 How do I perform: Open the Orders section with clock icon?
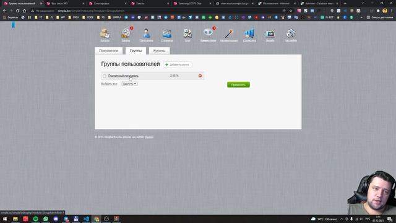[x=126, y=33]
